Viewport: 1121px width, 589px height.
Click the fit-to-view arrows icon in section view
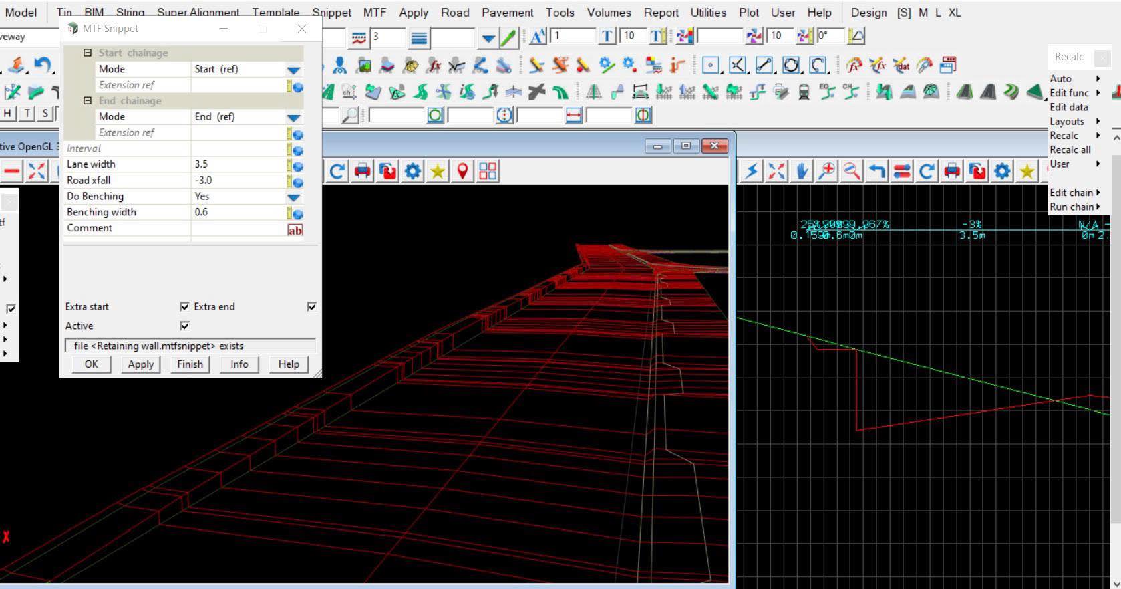tap(777, 172)
